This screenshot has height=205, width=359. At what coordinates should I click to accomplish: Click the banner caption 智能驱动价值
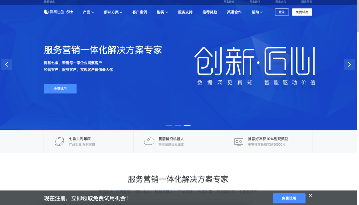click(290, 83)
